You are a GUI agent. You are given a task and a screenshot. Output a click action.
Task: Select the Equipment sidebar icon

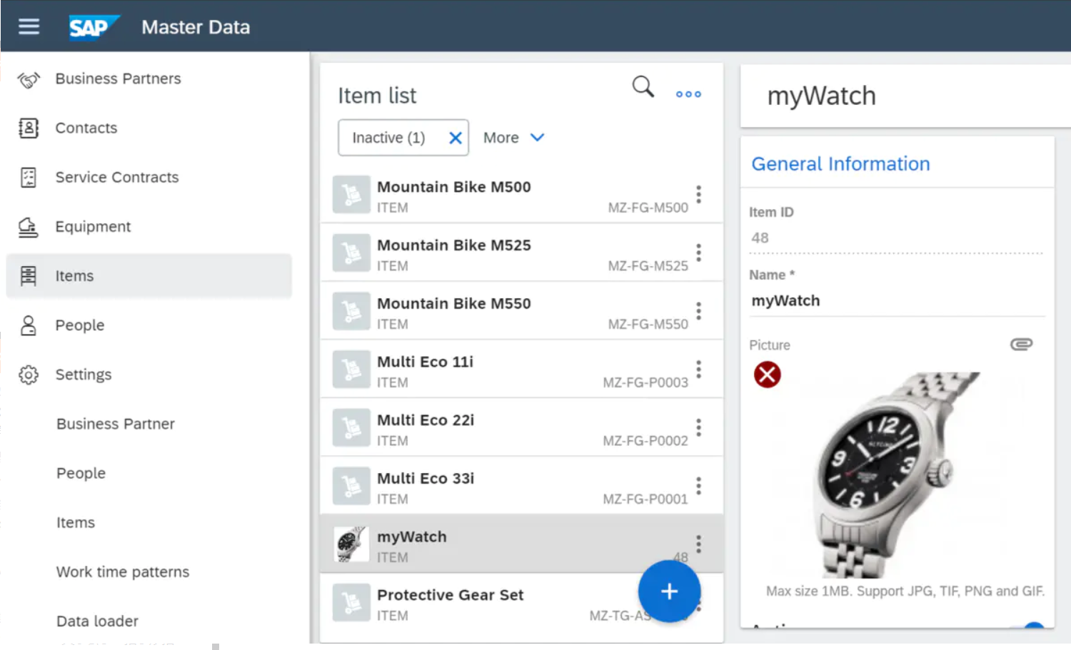(29, 226)
